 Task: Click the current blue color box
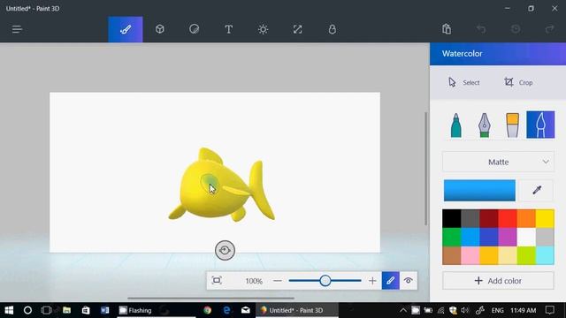(479, 191)
